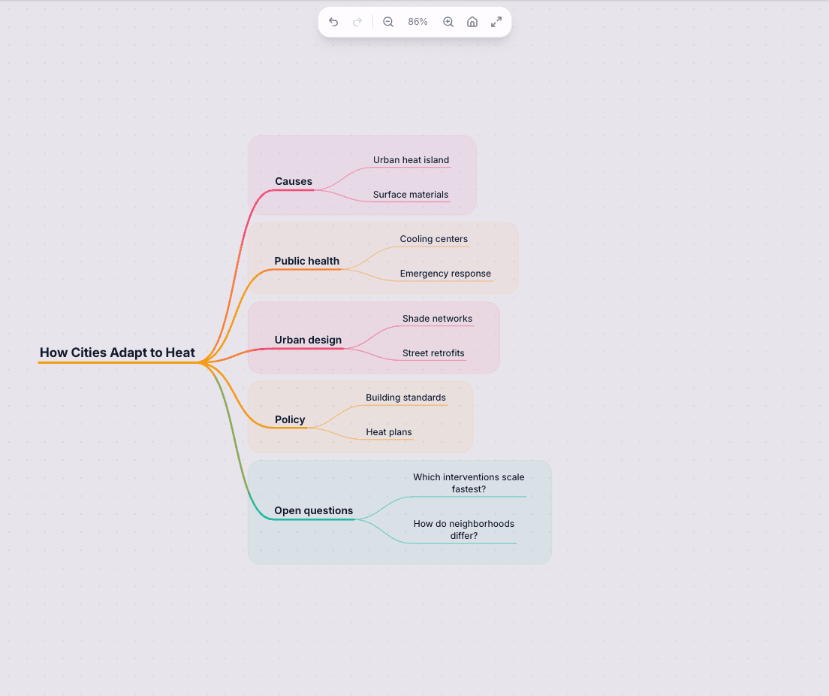The image size is (829, 696).
Task: Click the Urban heat island node
Action: [x=411, y=159]
